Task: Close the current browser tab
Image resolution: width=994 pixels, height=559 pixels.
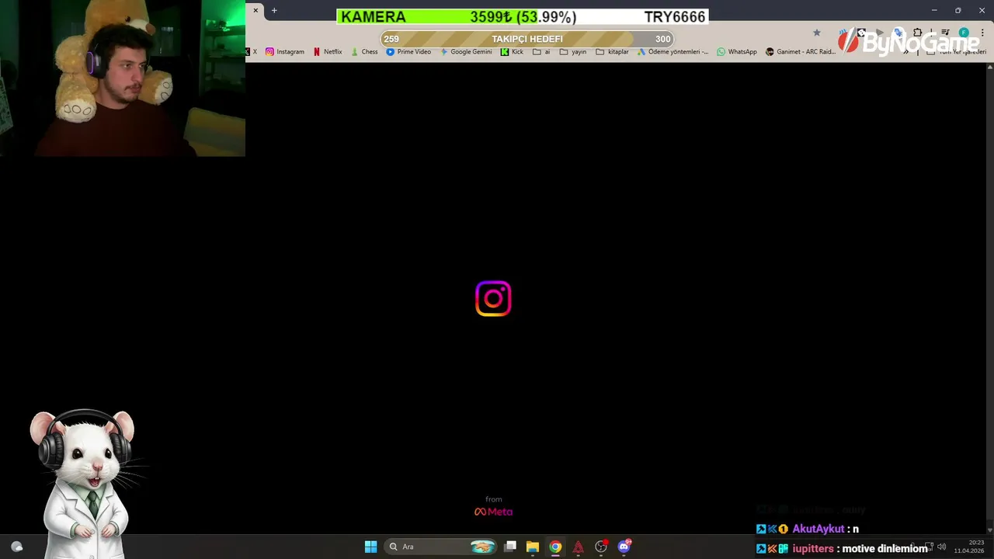Action: click(255, 11)
